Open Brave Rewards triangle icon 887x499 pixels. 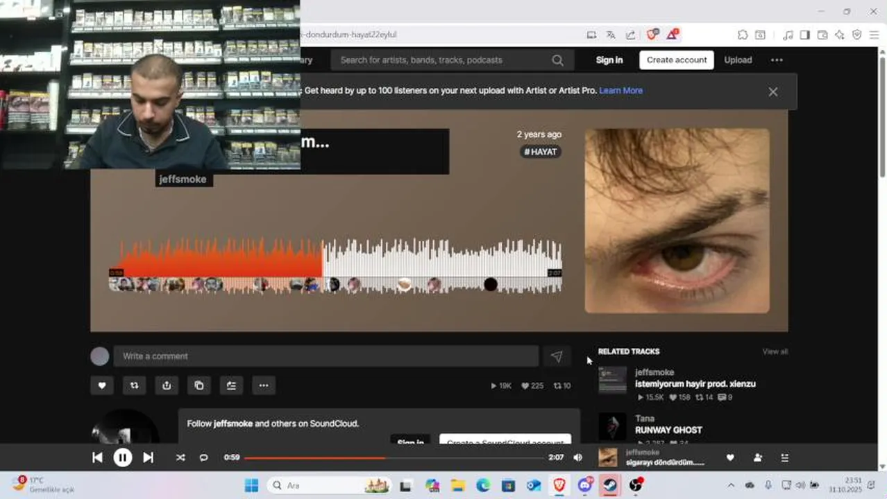pos(672,35)
